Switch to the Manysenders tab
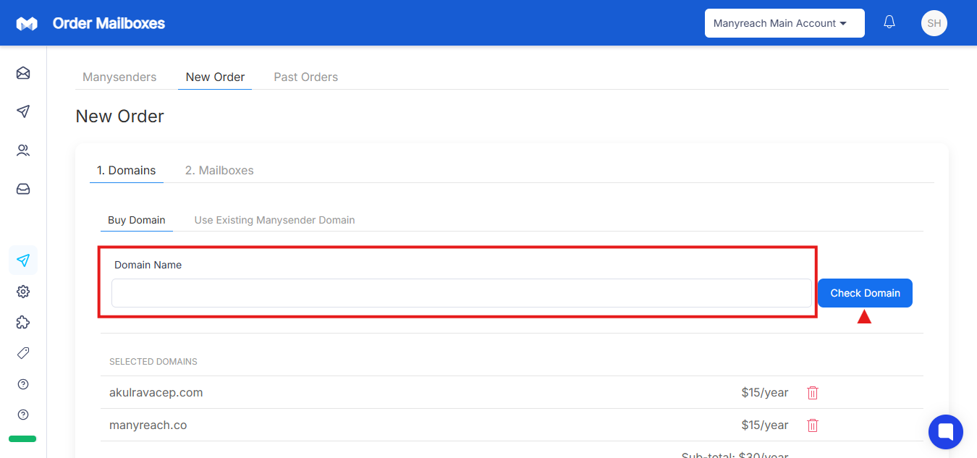Viewport: 977px width, 458px height. [x=119, y=77]
